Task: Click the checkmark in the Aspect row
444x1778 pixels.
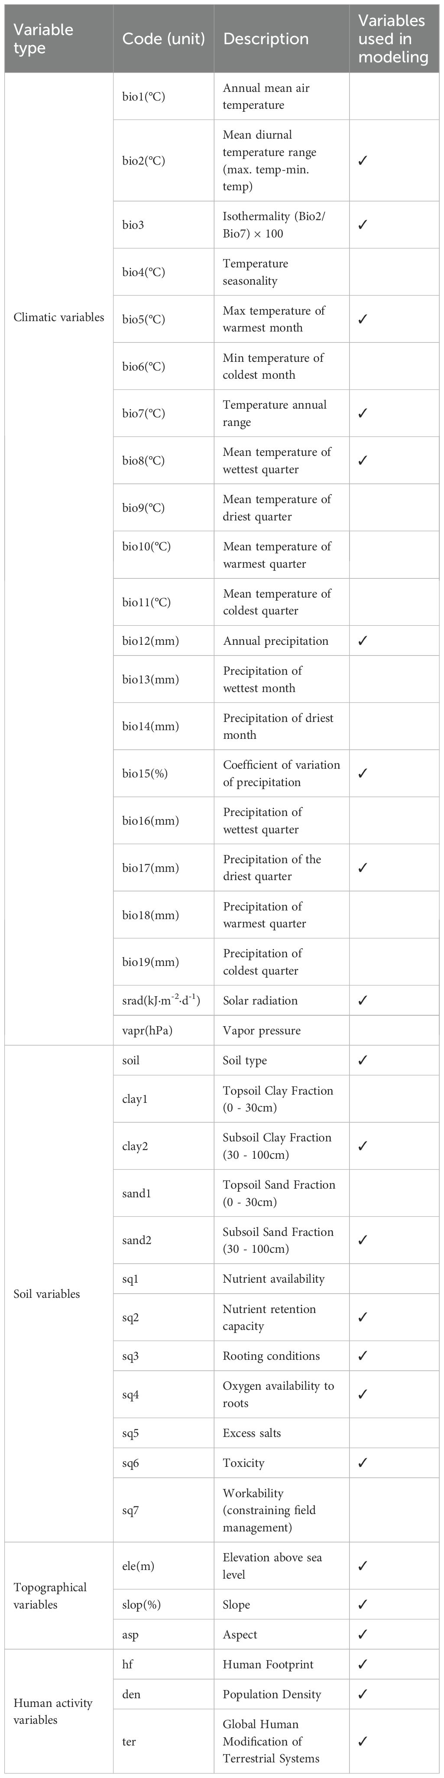Action: tap(363, 1635)
